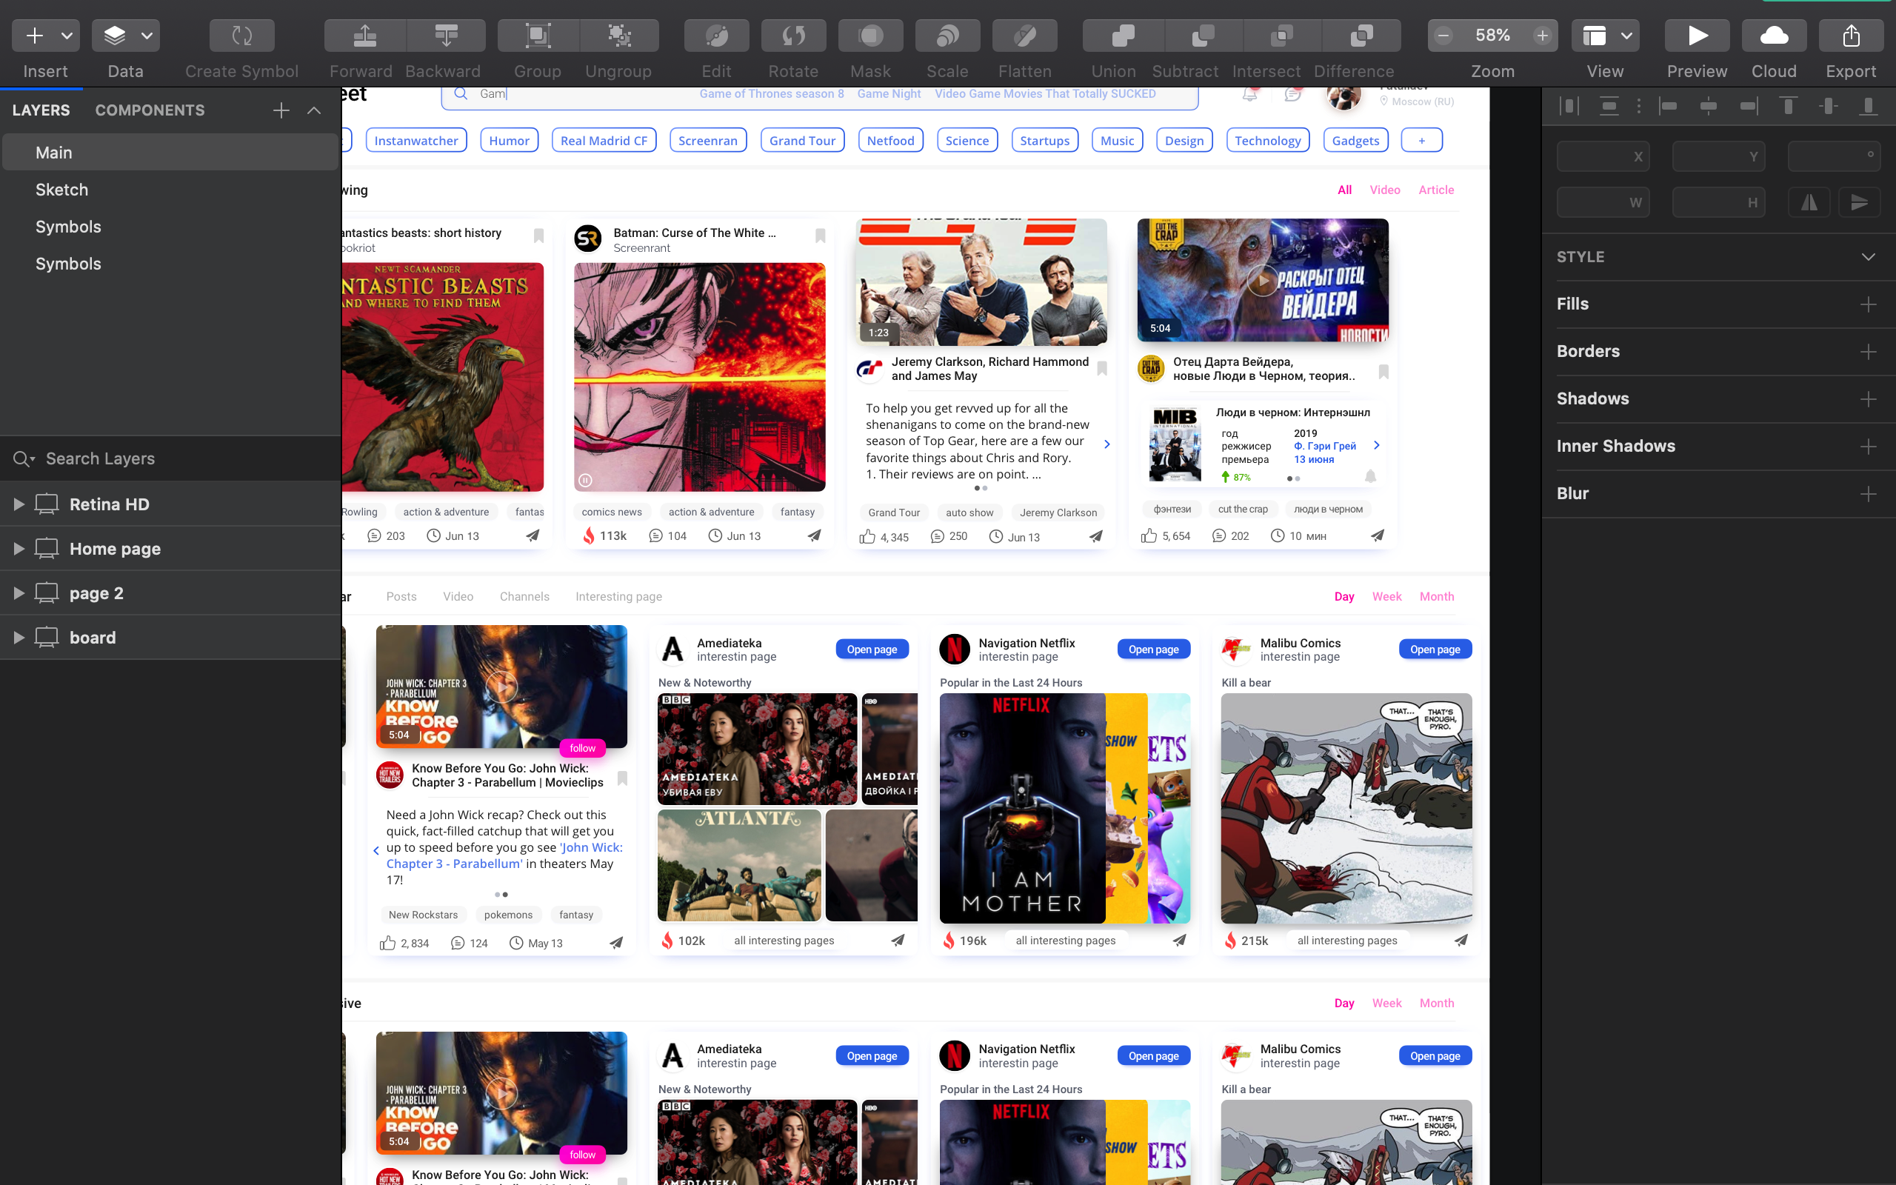This screenshot has width=1896, height=1185.
Task: Switch to the COMPONENTS tab
Action: [150, 110]
